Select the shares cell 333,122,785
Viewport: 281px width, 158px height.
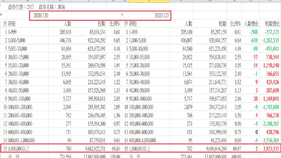click(x=218, y=74)
